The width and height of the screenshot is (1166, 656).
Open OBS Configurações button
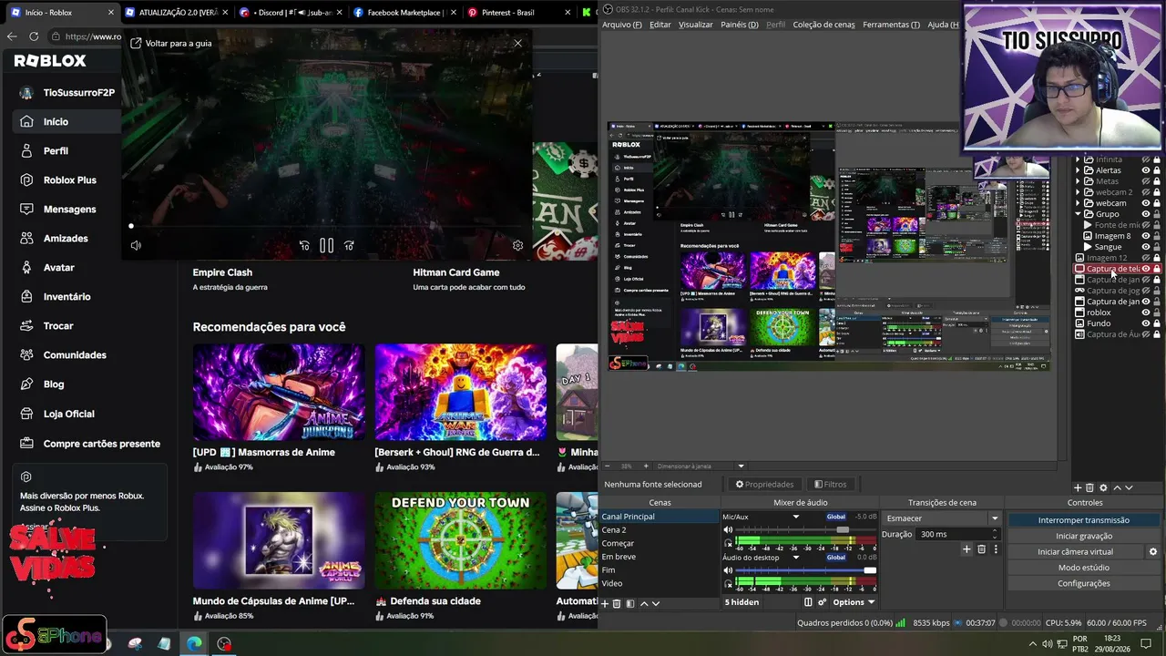click(1083, 583)
